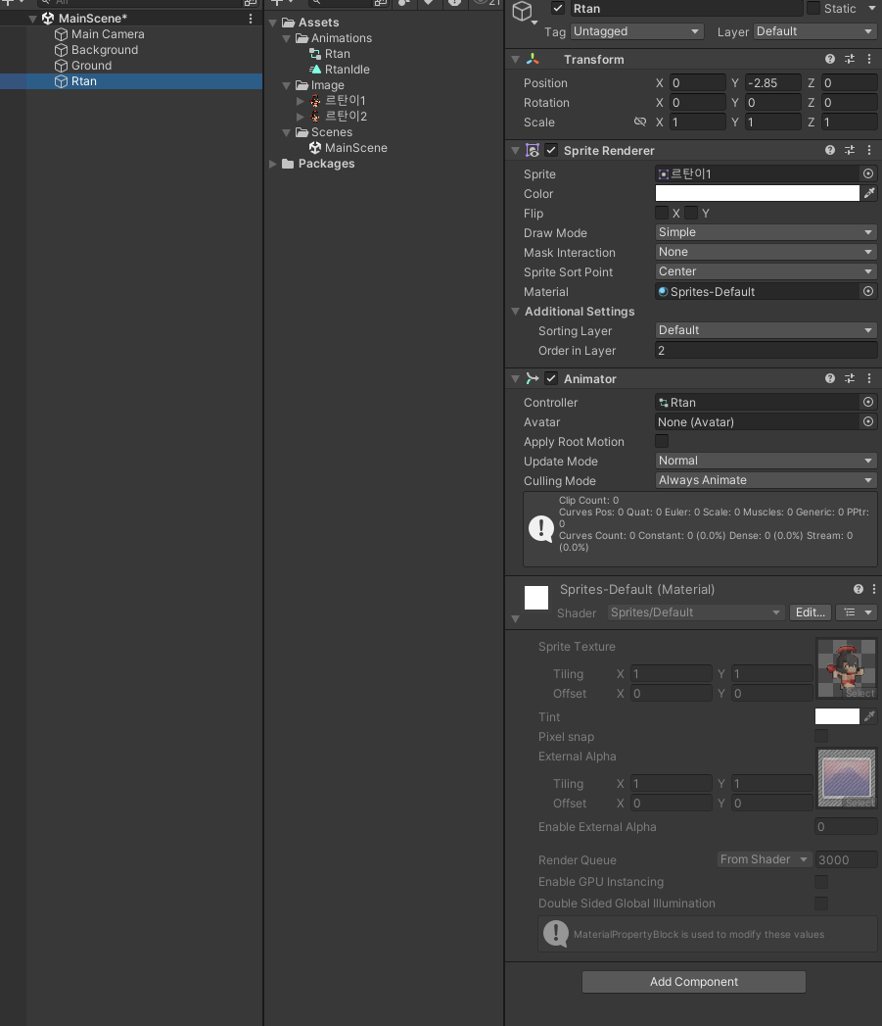882x1026 pixels.
Task: Select Background object in the Hierarchy
Action: 105,50
